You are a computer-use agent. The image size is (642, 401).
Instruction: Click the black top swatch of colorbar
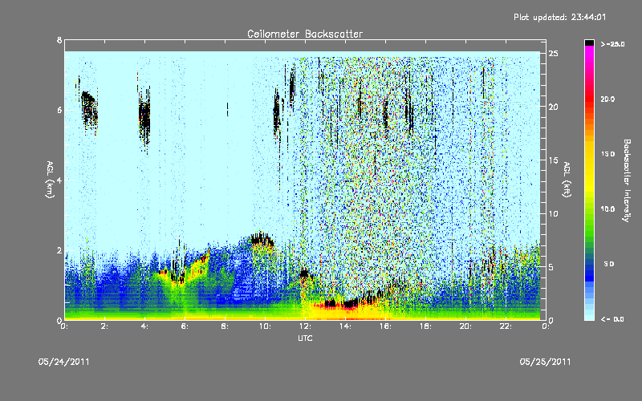(x=589, y=43)
